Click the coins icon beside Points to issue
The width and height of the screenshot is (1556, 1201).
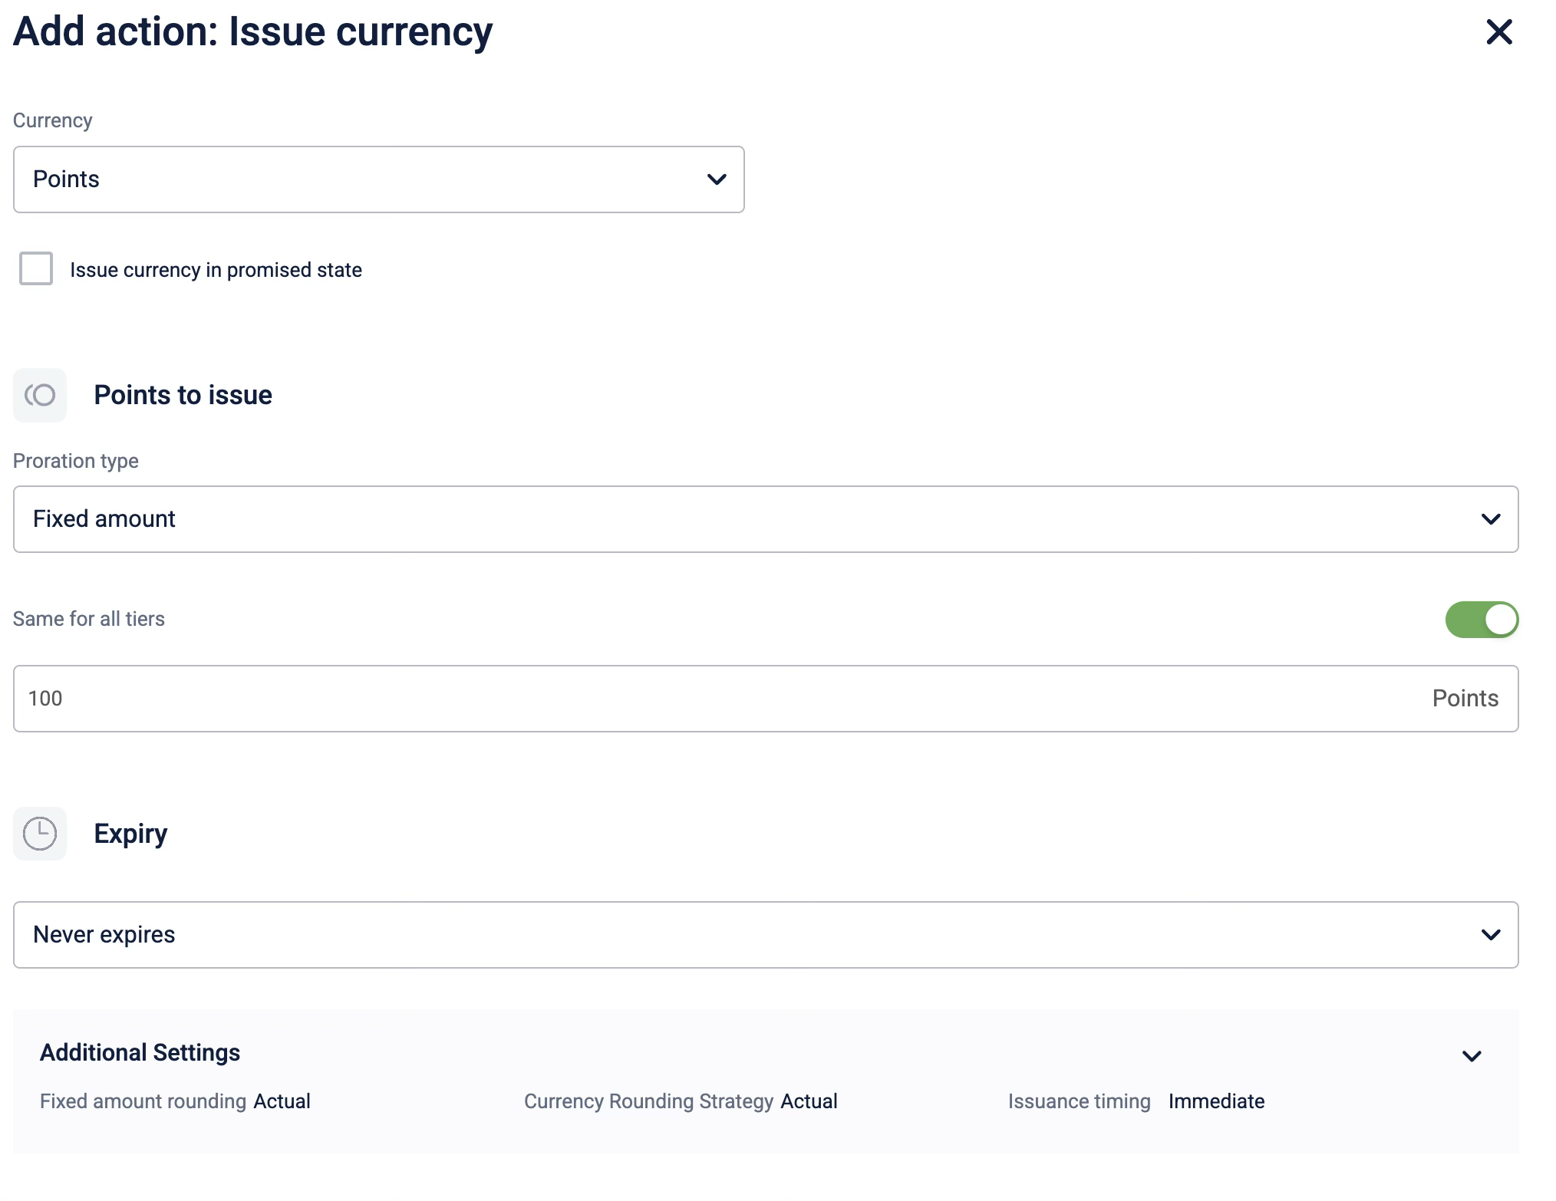coord(40,395)
